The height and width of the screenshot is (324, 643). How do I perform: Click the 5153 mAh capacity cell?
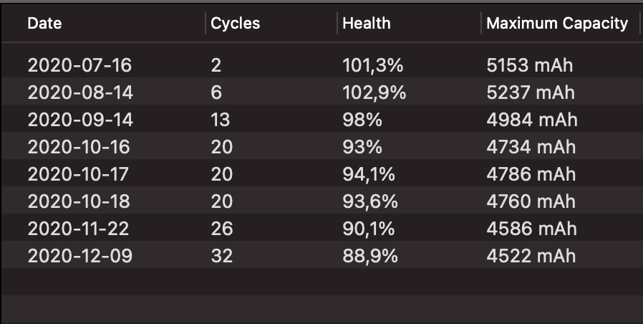[529, 66]
